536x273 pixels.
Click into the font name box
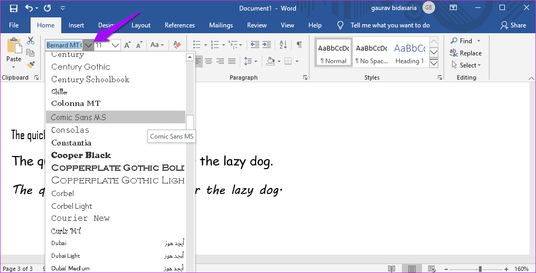[64, 45]
